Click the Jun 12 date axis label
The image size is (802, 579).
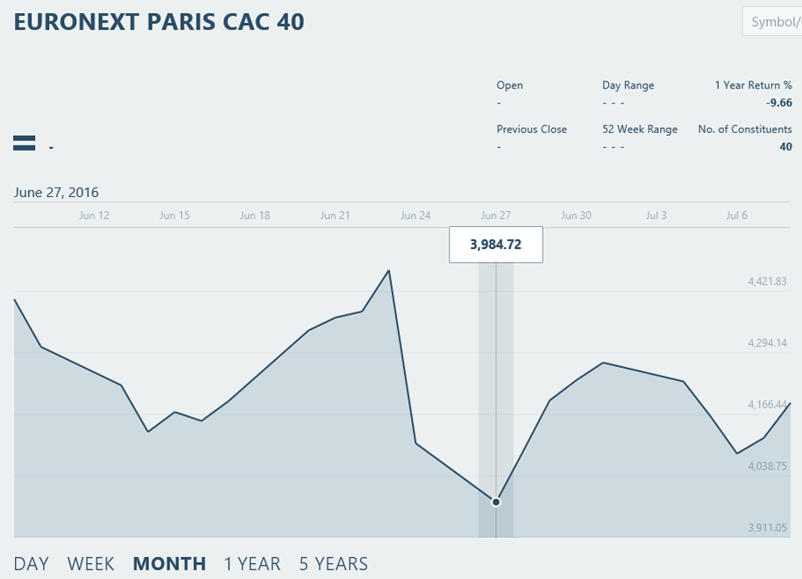tap(94, 215)
